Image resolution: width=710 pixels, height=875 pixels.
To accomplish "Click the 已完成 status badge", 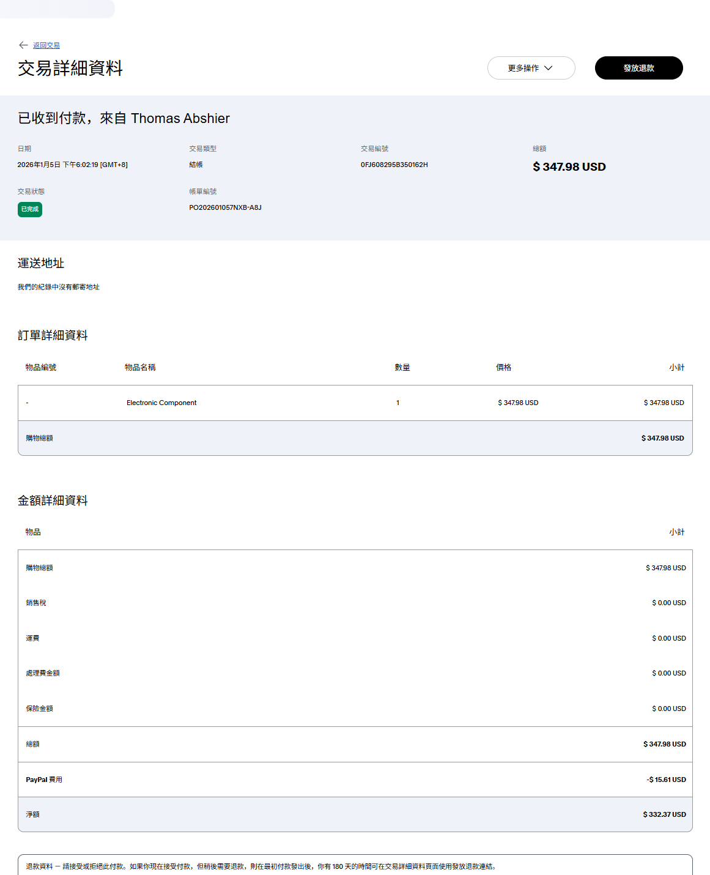I will coord(30,209).
